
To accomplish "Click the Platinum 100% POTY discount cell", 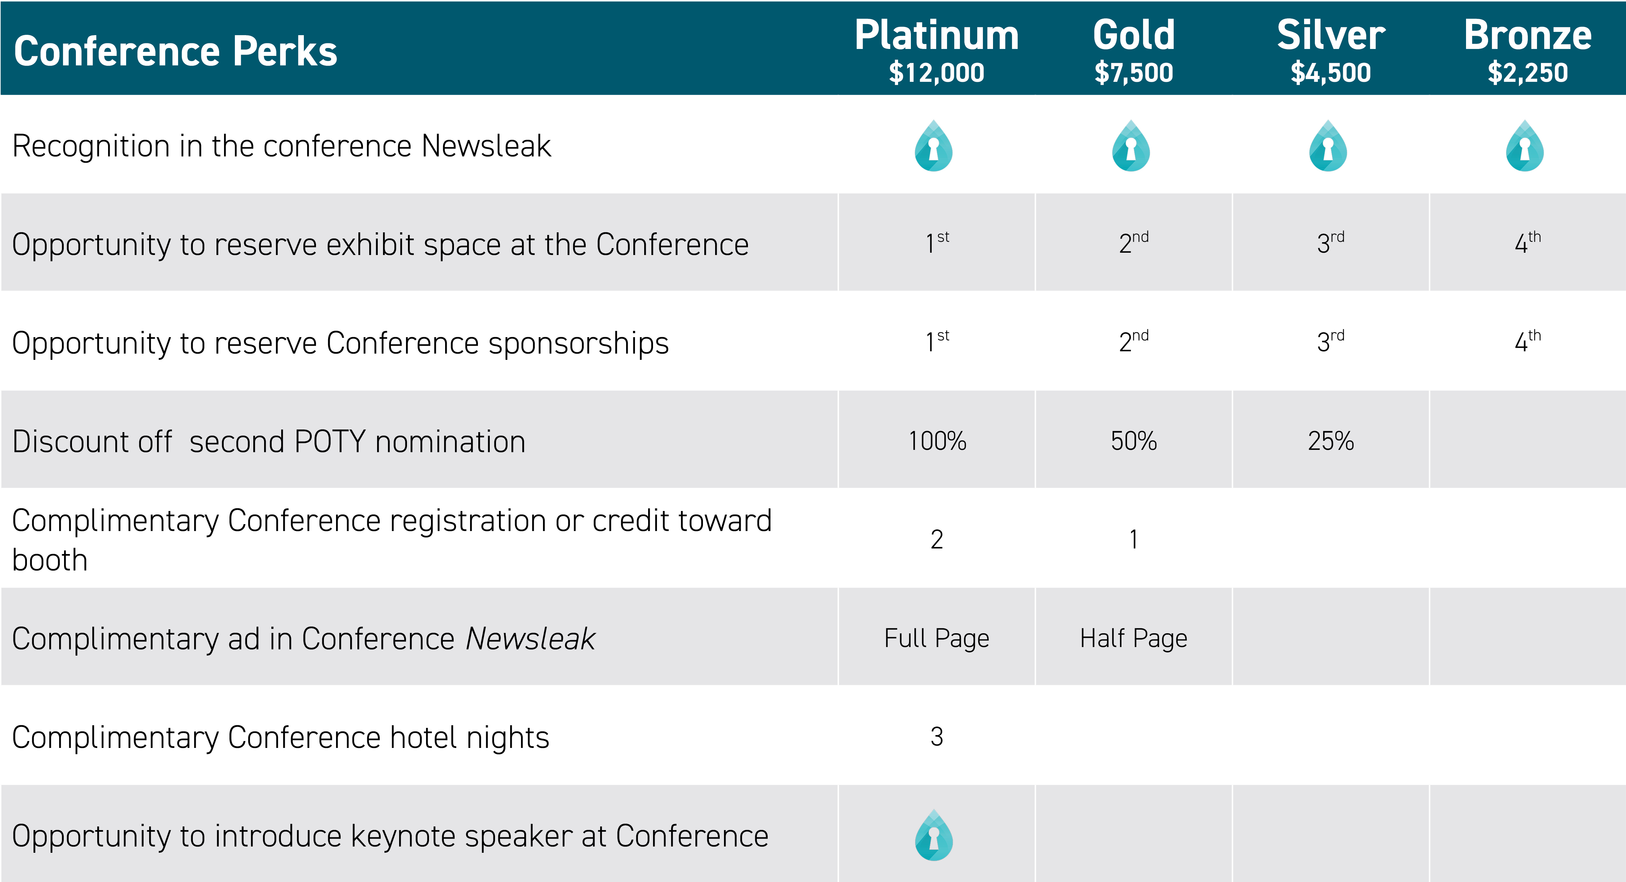I will tap(937, 440).
